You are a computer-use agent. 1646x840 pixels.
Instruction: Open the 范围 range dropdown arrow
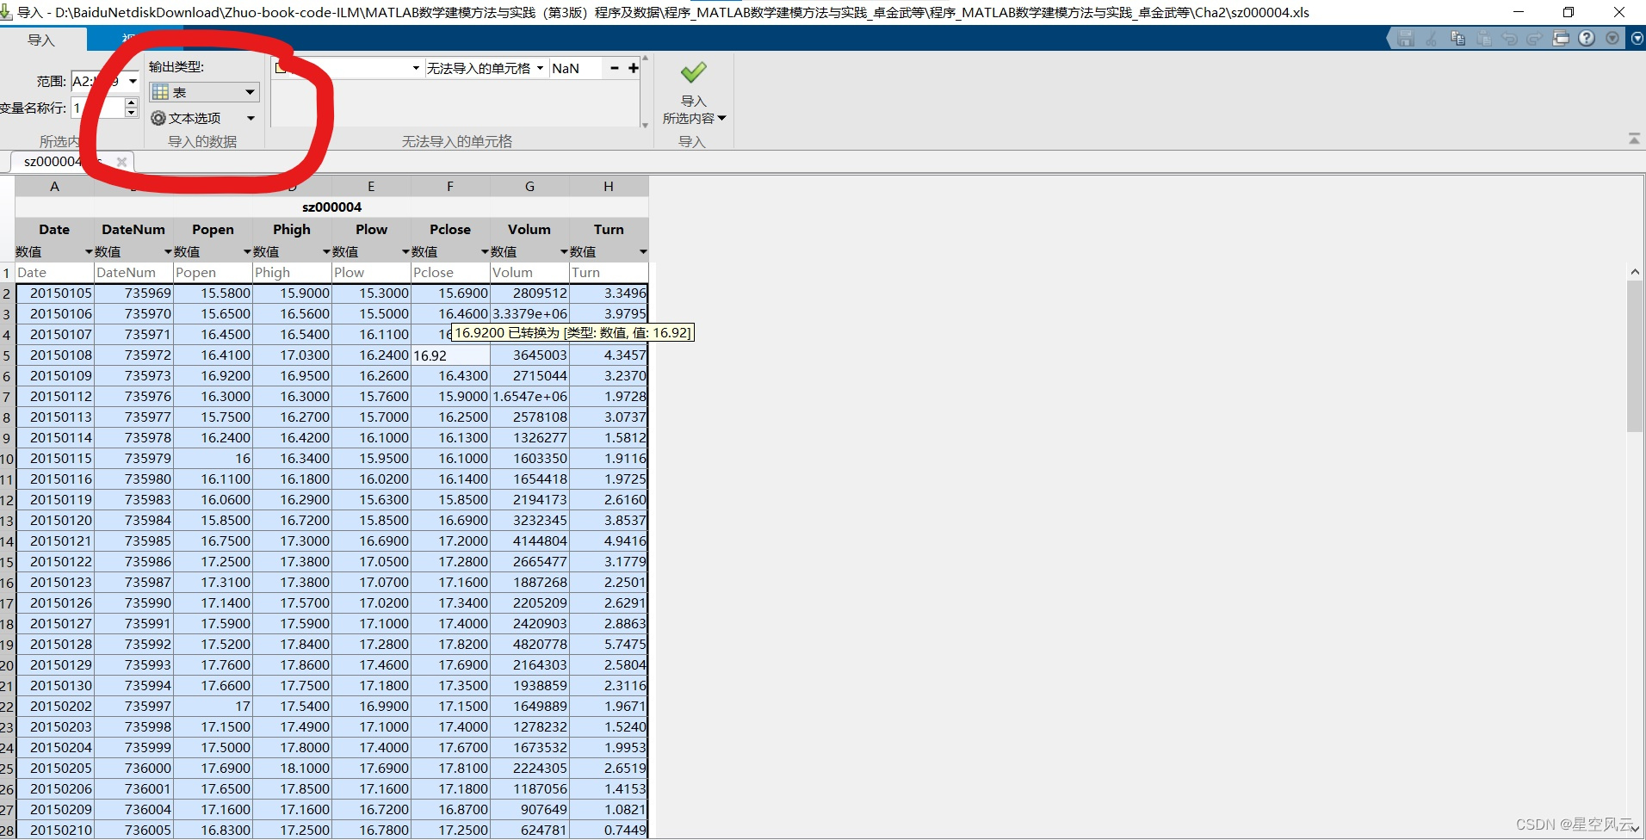(x=133, y=82)
